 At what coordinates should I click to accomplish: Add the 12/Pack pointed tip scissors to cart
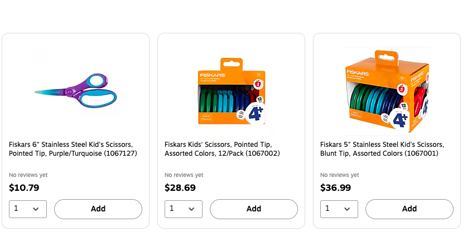[254, 209]
